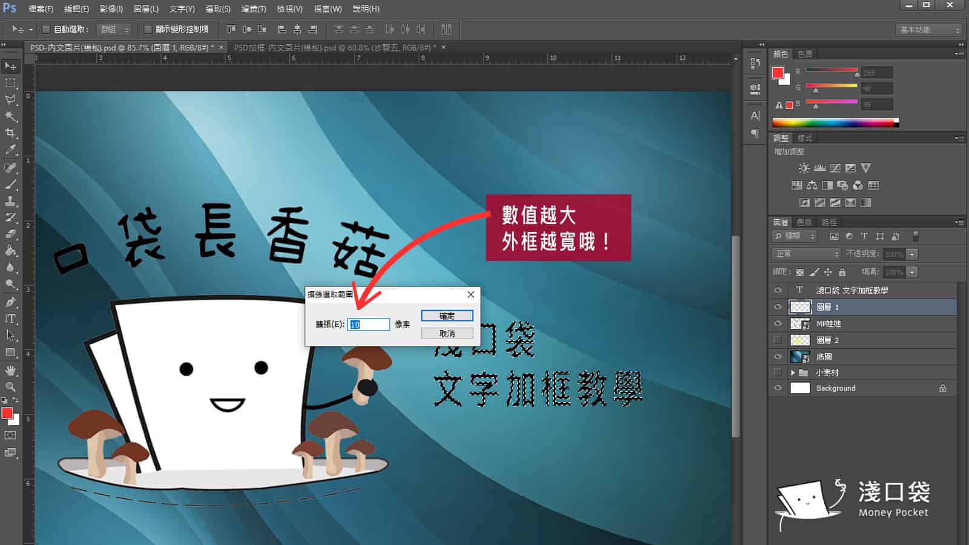Open the blend mode dropdown showing 正常
Image resolution: width=969 pixels, height=545 pixels.
point(806,254)
